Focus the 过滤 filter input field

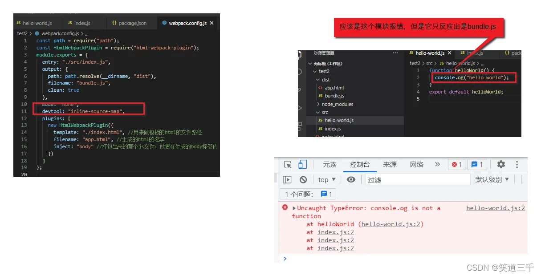click(418, 180)
